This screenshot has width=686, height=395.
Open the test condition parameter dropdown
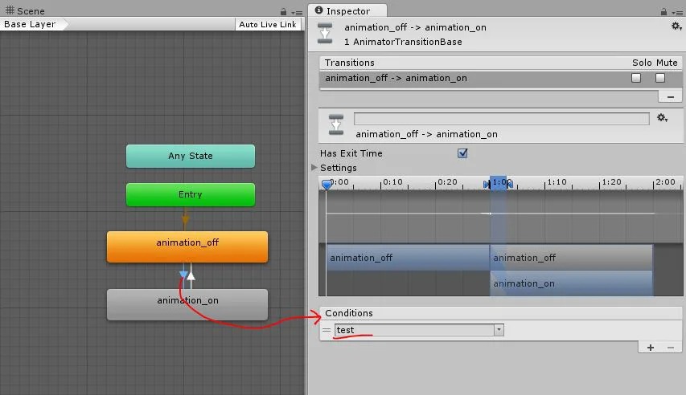point(499,330)
